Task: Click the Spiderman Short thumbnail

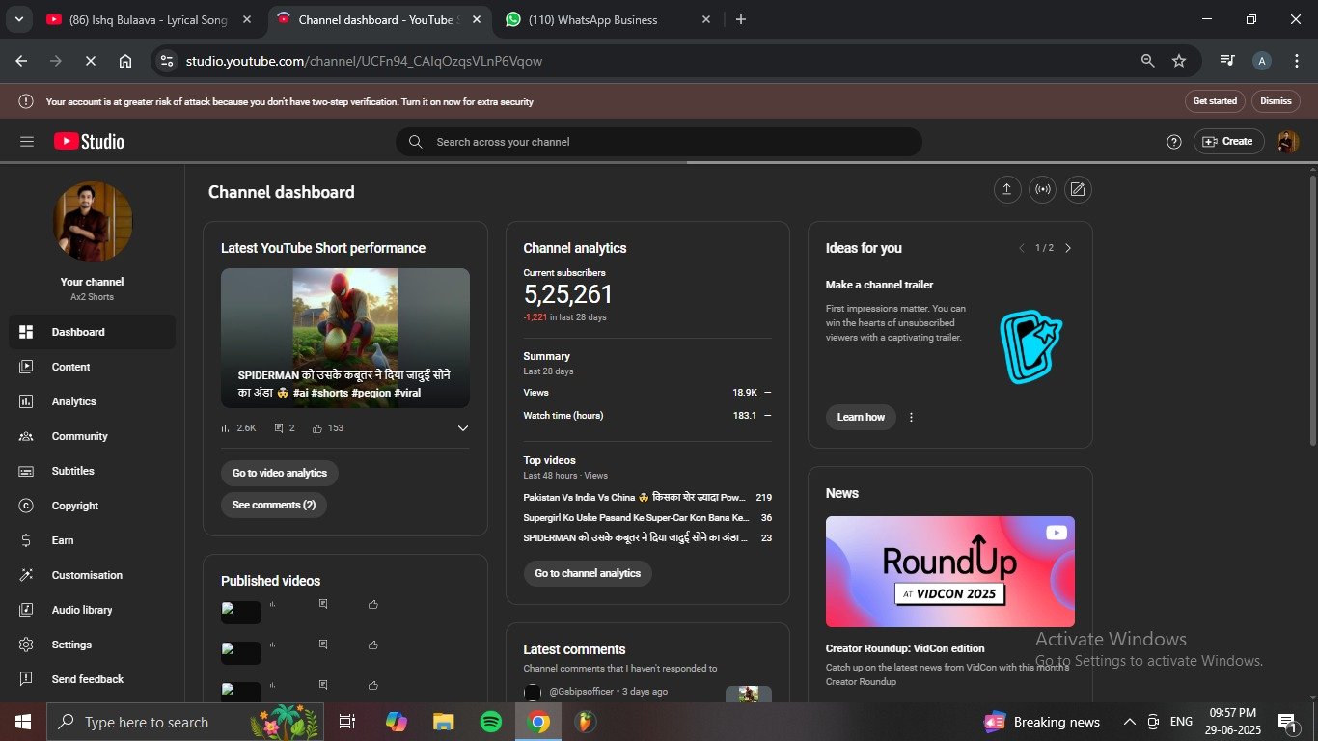Action: (345, 338)
